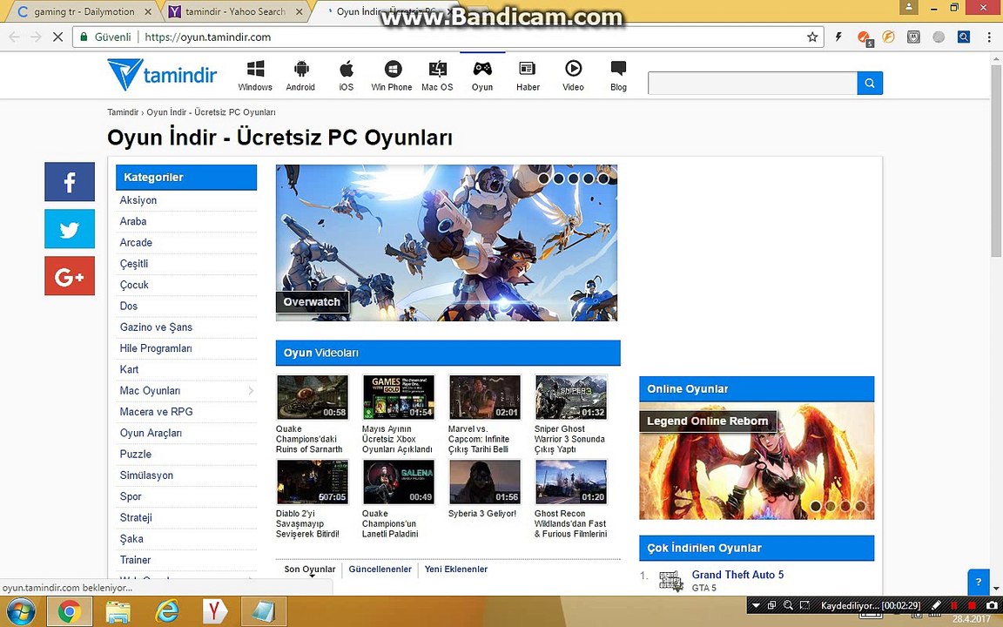Open the Android category icon
Screen dimensions: 1003x627
coord(300,70)
